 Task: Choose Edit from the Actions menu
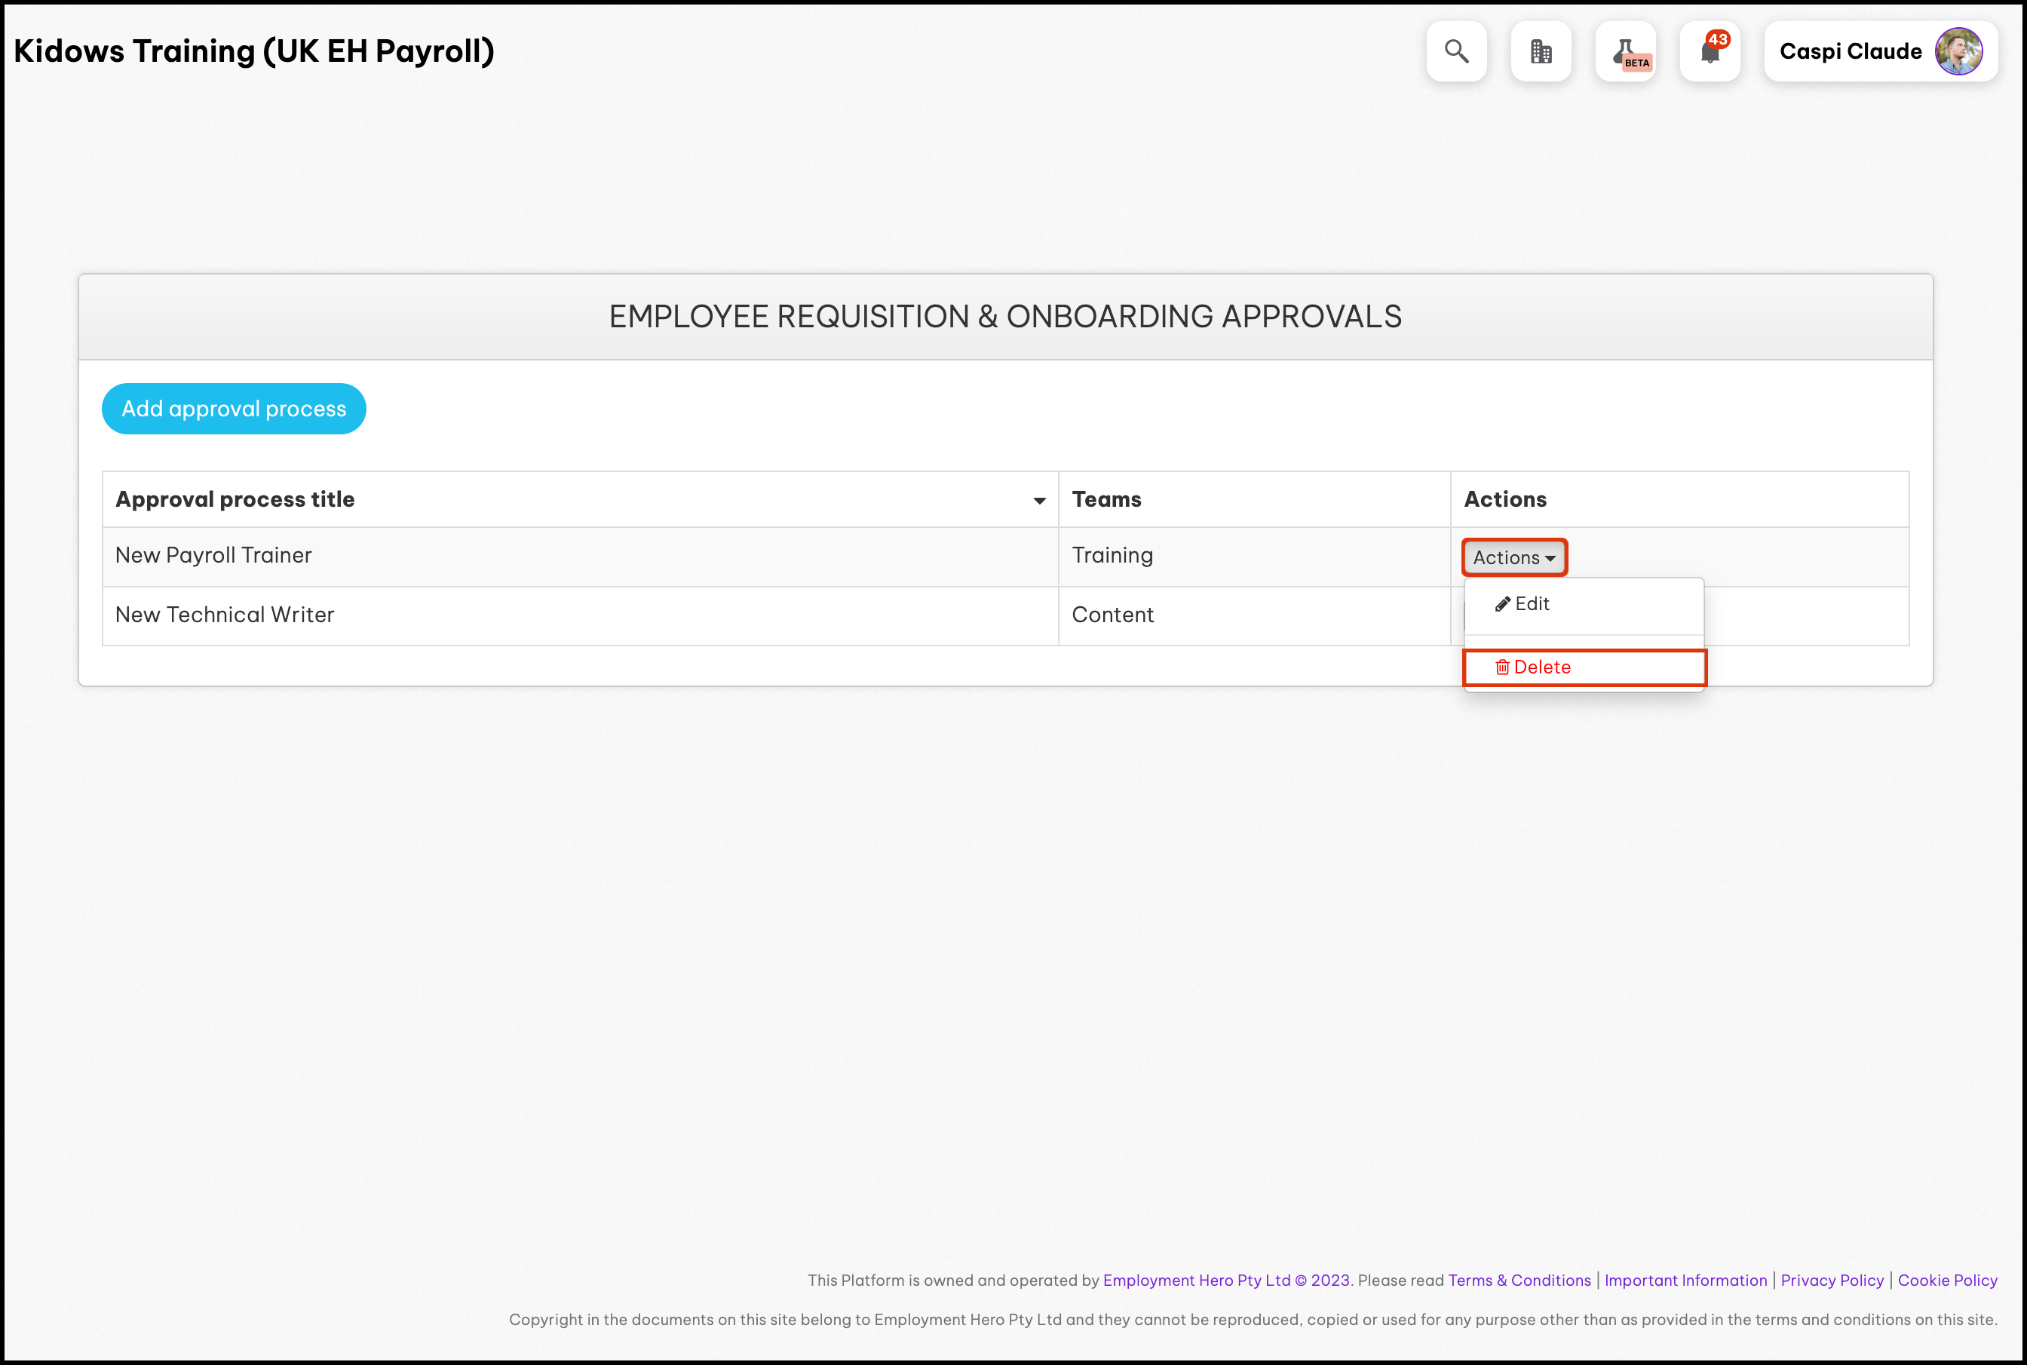tap(1523, 603)
